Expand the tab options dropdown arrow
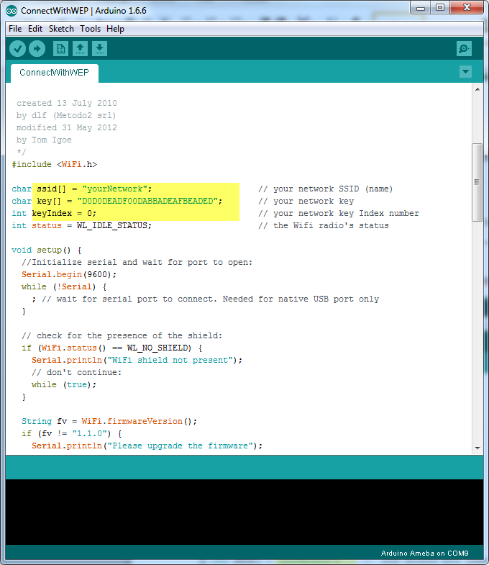 pos(465,71)
